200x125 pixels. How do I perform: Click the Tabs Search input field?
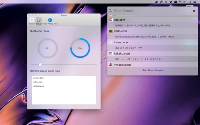(x=152, y=11)
